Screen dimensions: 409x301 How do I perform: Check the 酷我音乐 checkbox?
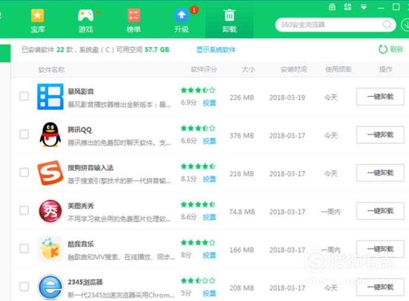[24, 248]
